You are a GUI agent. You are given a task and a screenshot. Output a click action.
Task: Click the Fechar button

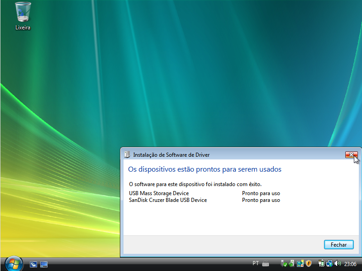[x=338, y=244]
